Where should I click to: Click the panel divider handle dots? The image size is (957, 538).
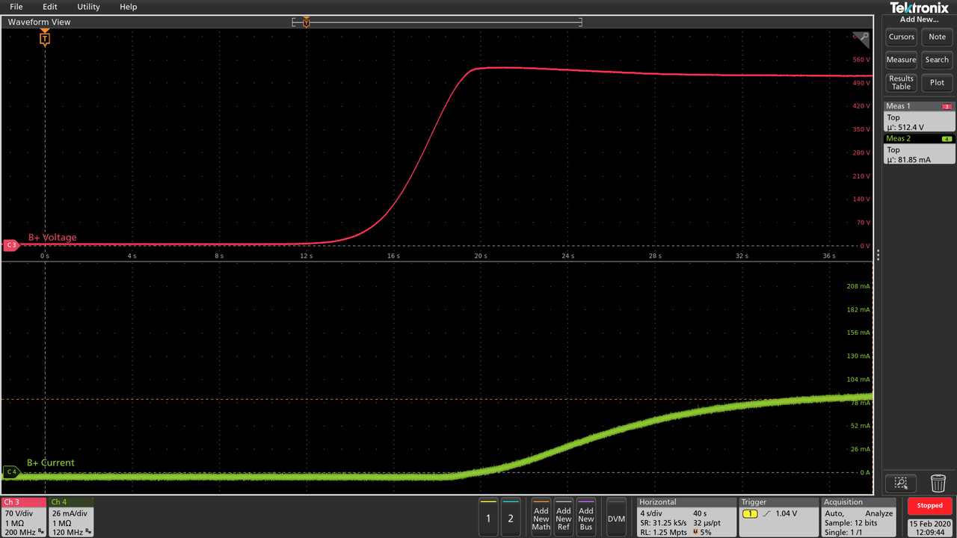878,255
